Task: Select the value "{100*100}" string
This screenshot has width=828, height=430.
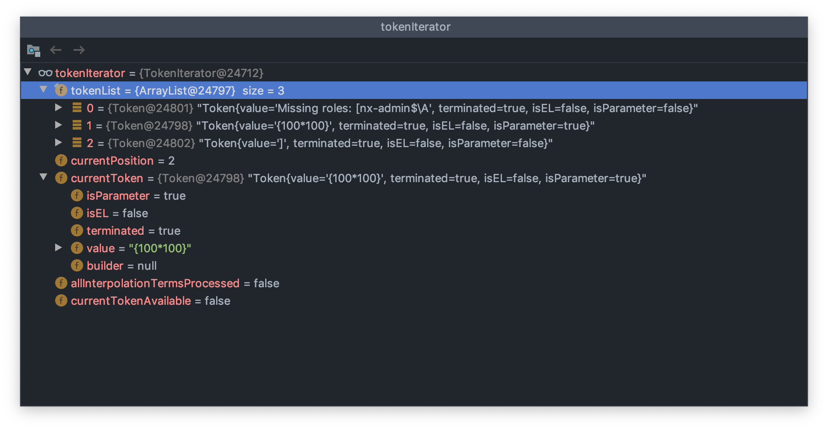Action: tap(160, 248)
